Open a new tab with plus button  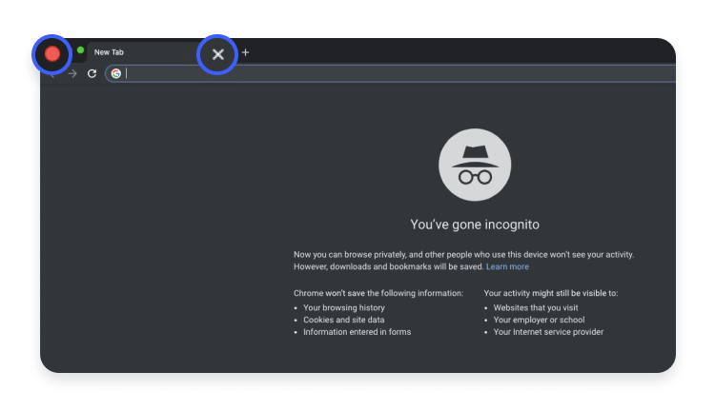(x=245, y=52)
